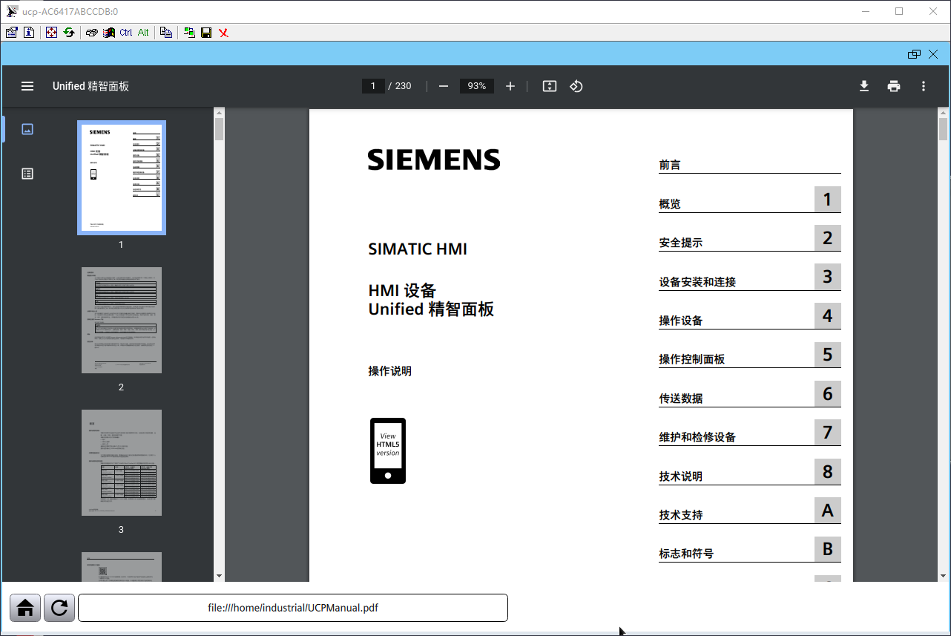951x636 pixels.
Task: Select the page 1 thumbnail
Action: pos(122,178)
